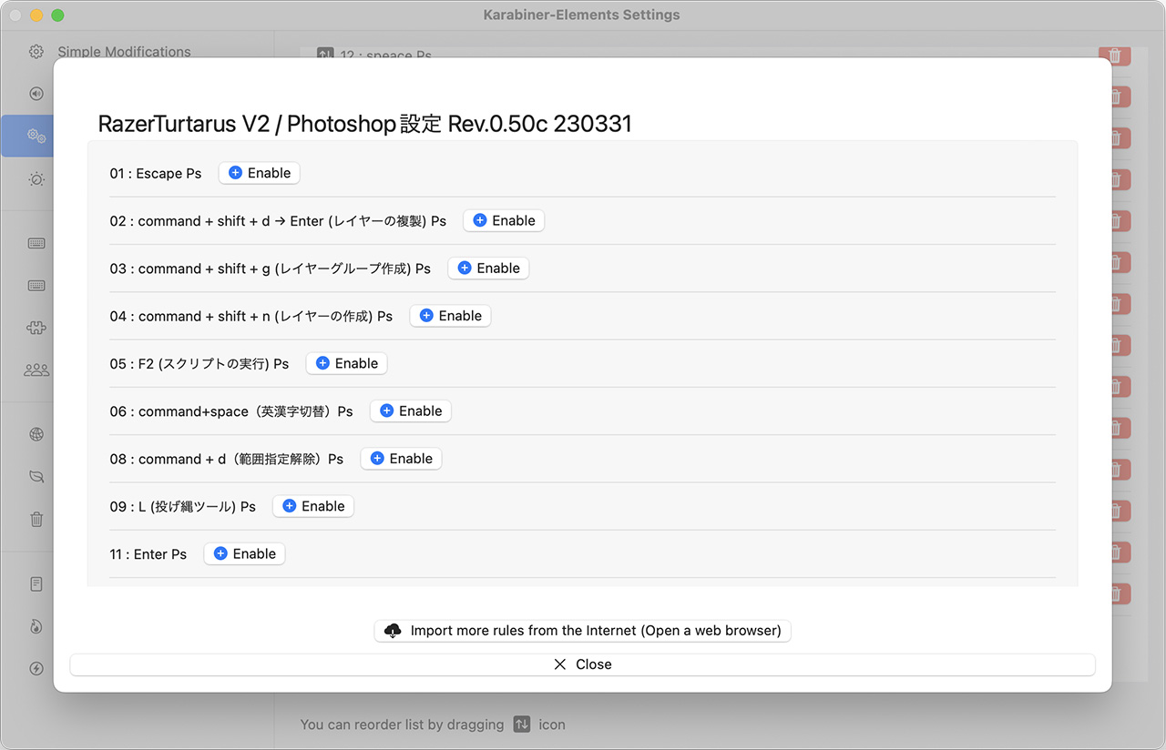Screen dimensions: 1166x750
Task: Open the document Log icon in sidebar
Action: pos(36,584)
